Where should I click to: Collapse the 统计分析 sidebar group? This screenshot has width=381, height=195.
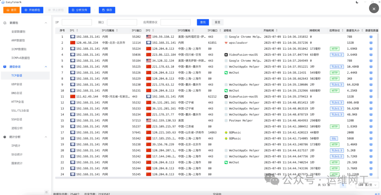coord(46,137)
